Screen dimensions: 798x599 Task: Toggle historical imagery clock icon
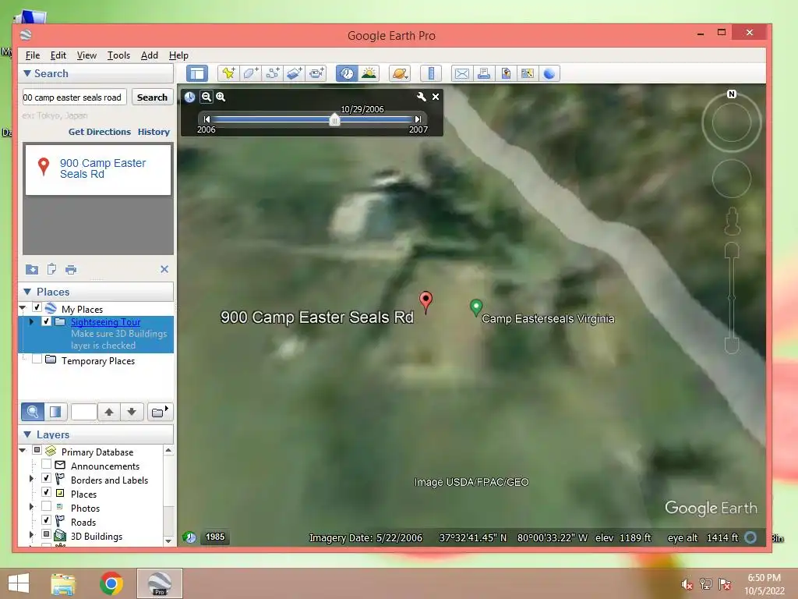[347, 73]
